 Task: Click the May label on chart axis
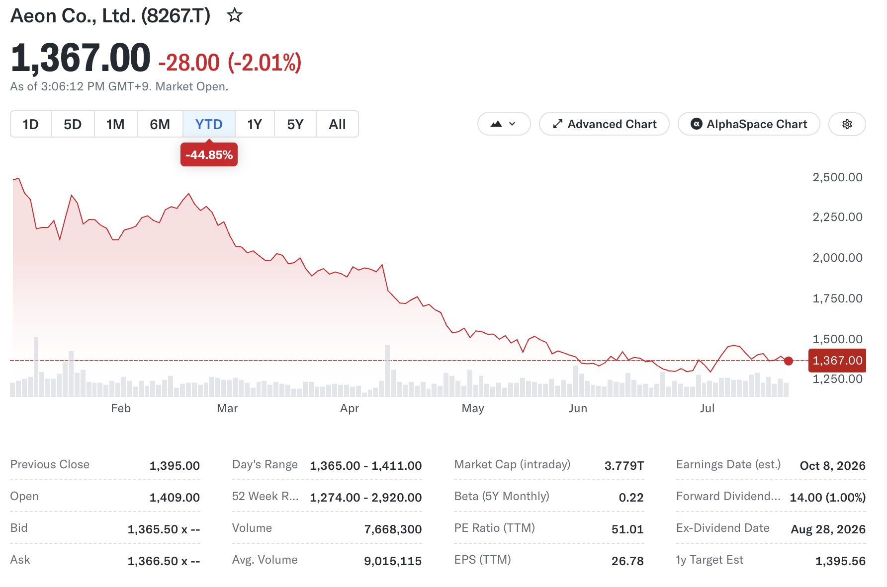click(x=473, y=408)
